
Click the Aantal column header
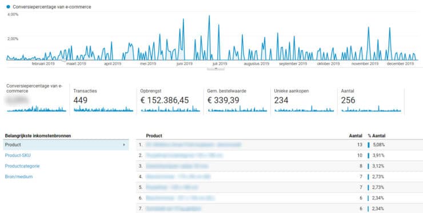356,136
